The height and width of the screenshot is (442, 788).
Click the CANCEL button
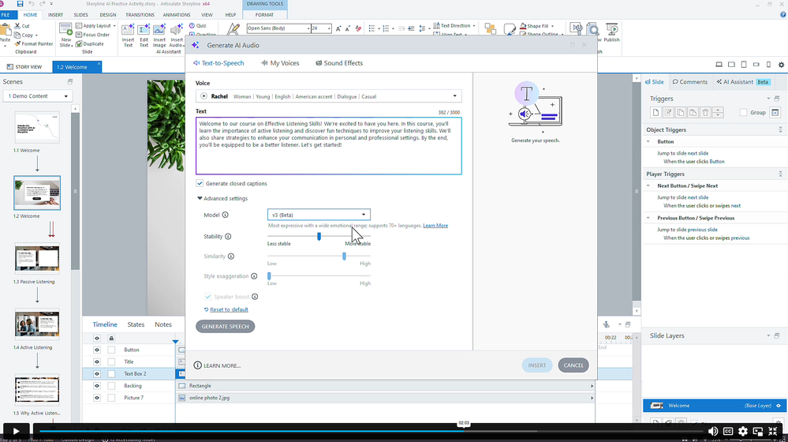(573, 365)
